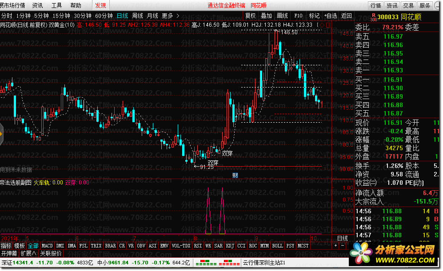Viewport: 443px width, 271px height.
Task: Apply the CCI indicator
Action: [241, 246]
